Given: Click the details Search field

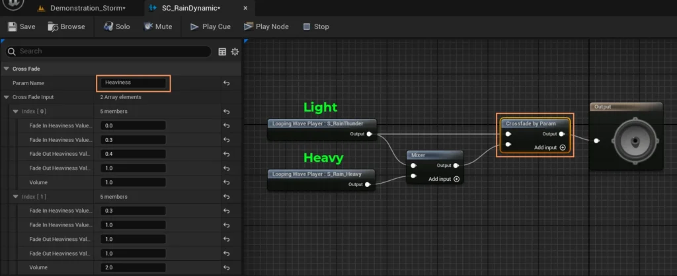Looking at the screenshot, I should tap(112, 52).
